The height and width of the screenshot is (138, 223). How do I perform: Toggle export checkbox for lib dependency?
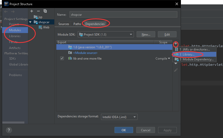(x=62, y=58)
